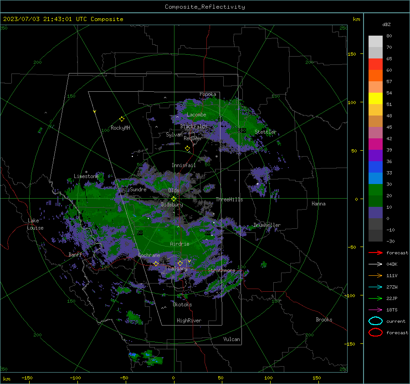Click the dark gray -10 to -30 swatch
Image resolution: width=410 pixels, height=384 pixels.
click(x=375, y=236)
